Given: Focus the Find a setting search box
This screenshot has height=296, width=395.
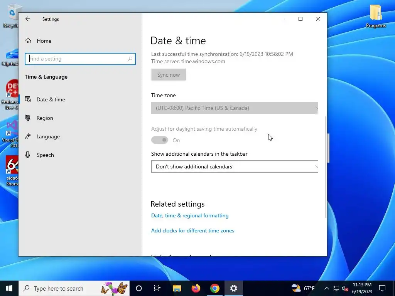Looking at the screenshot, I should [x=80, y=59].
